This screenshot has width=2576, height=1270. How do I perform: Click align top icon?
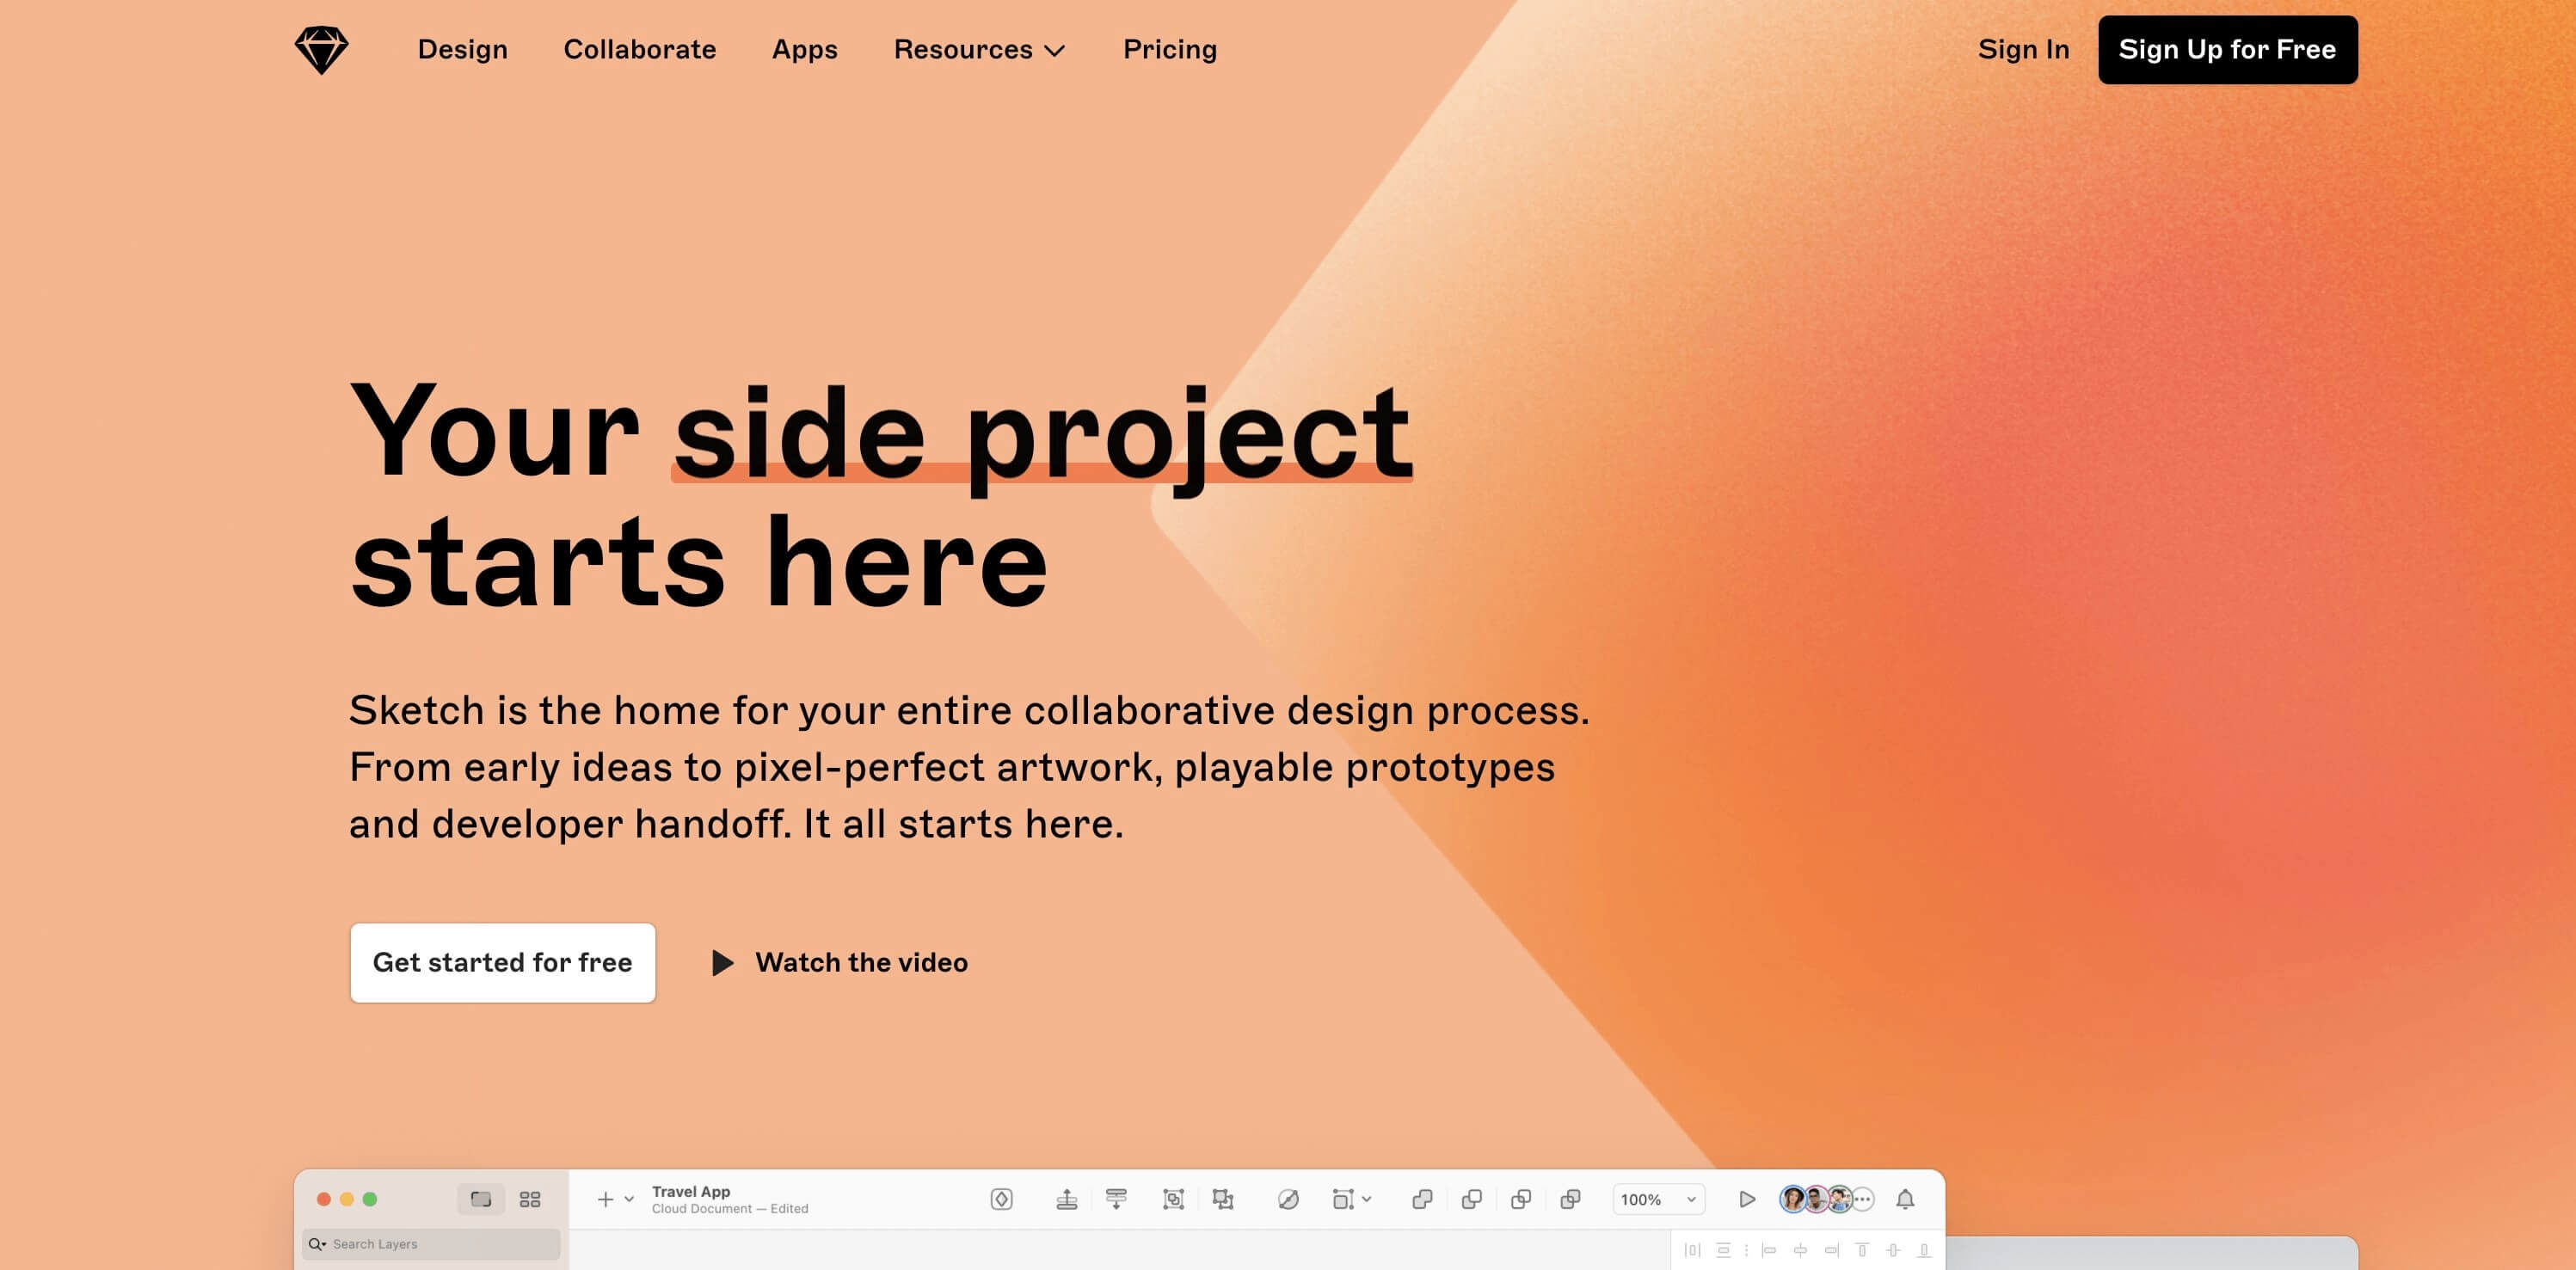pos(1862,1250)
